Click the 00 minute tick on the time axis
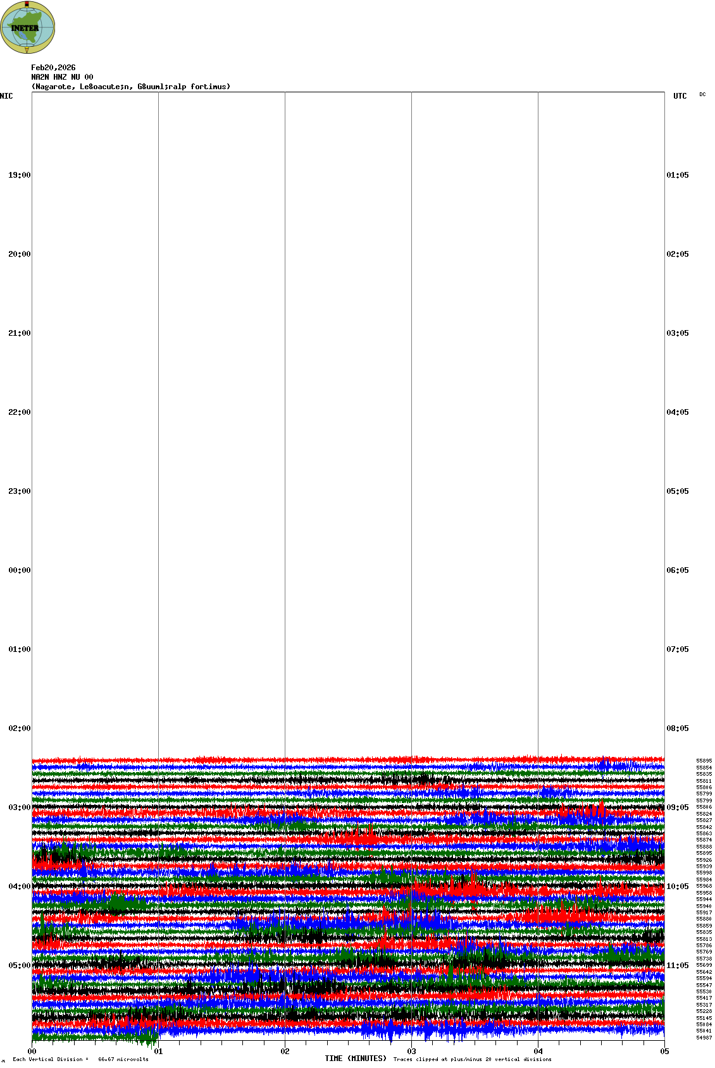715x1068 pixels. tap(32, 1052)
